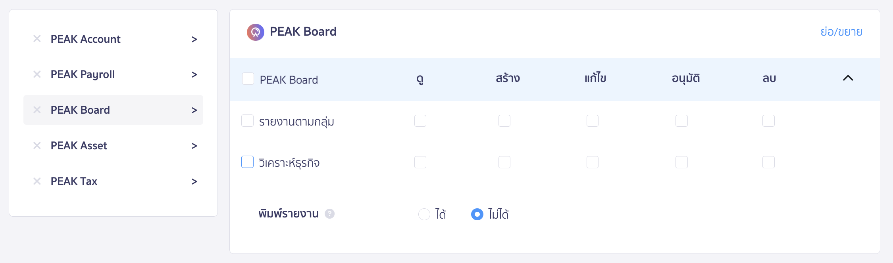Select PEAK Asset in the sidebar
Screen dimensions: 893x263
tap(79, 146)
